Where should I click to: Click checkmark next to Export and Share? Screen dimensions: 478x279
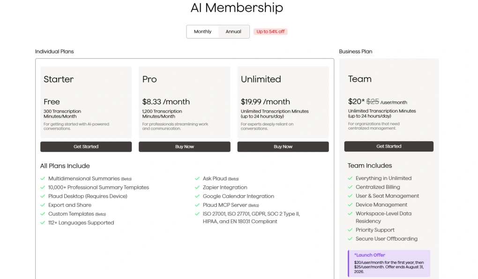pos(43,205)
